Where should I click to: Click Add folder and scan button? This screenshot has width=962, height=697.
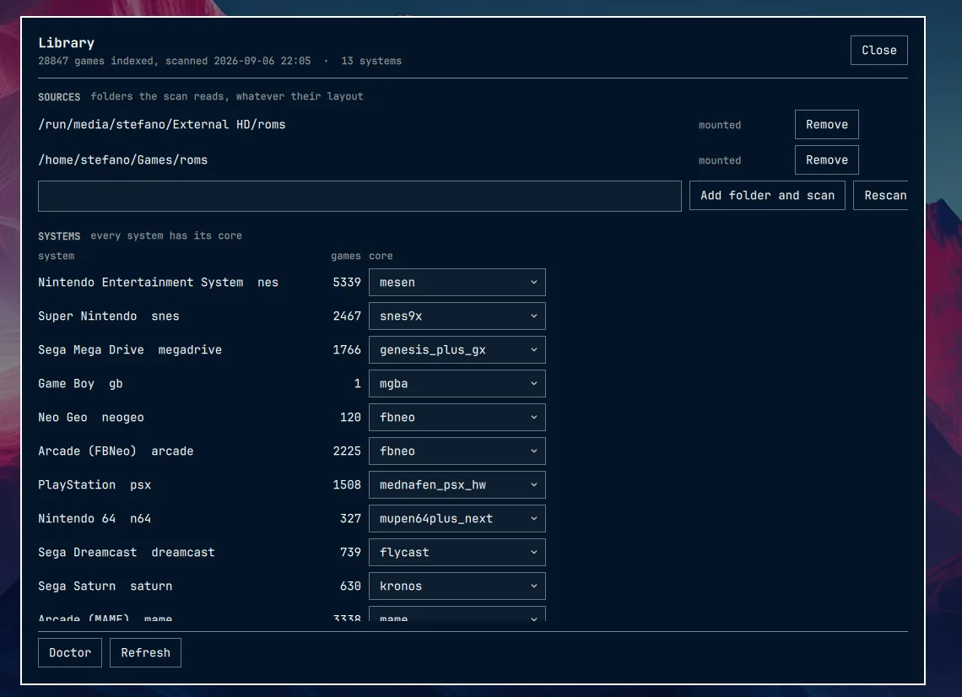coord(767,196)
